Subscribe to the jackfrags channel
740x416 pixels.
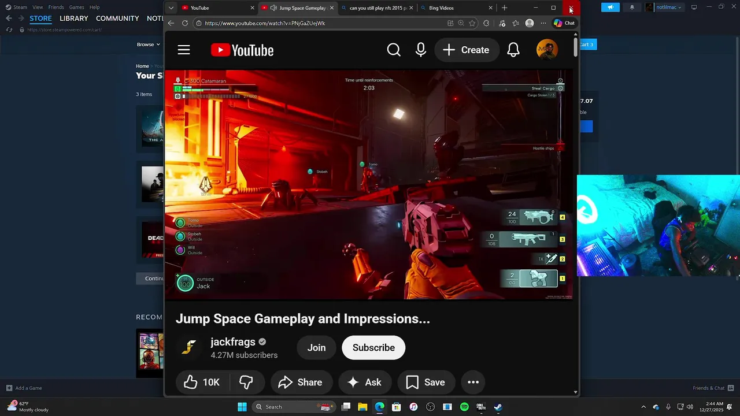pos(373,348)
